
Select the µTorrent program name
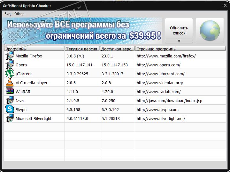tap(24, 74)
